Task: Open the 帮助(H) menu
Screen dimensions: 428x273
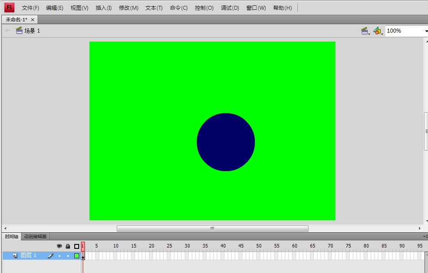Action: (x=283, y=8)
